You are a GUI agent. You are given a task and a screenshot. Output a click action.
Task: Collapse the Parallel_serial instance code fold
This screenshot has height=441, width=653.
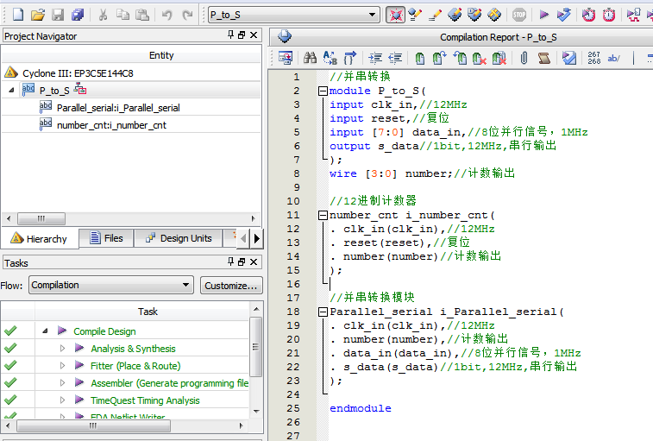coord(323,312)
